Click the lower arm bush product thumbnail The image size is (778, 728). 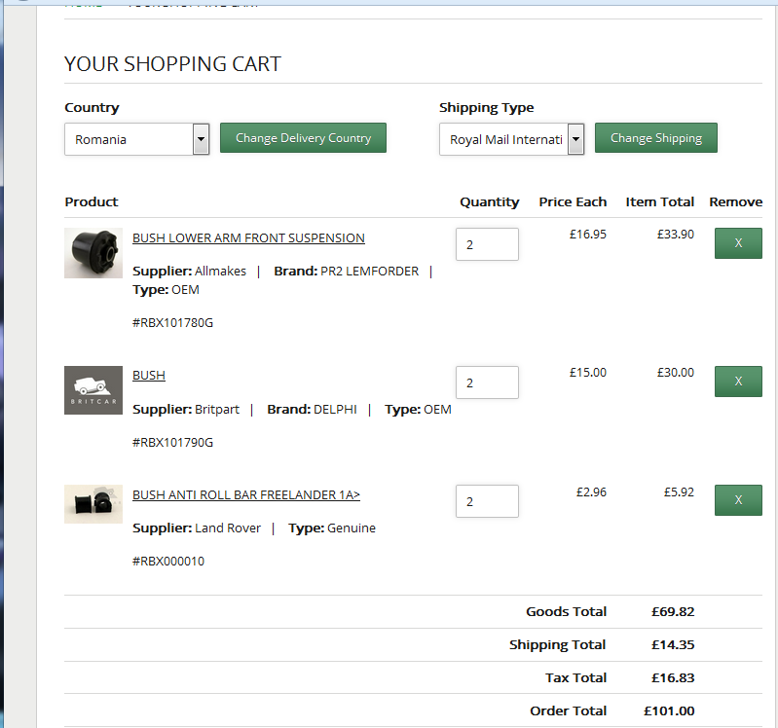tap(93, 253)
